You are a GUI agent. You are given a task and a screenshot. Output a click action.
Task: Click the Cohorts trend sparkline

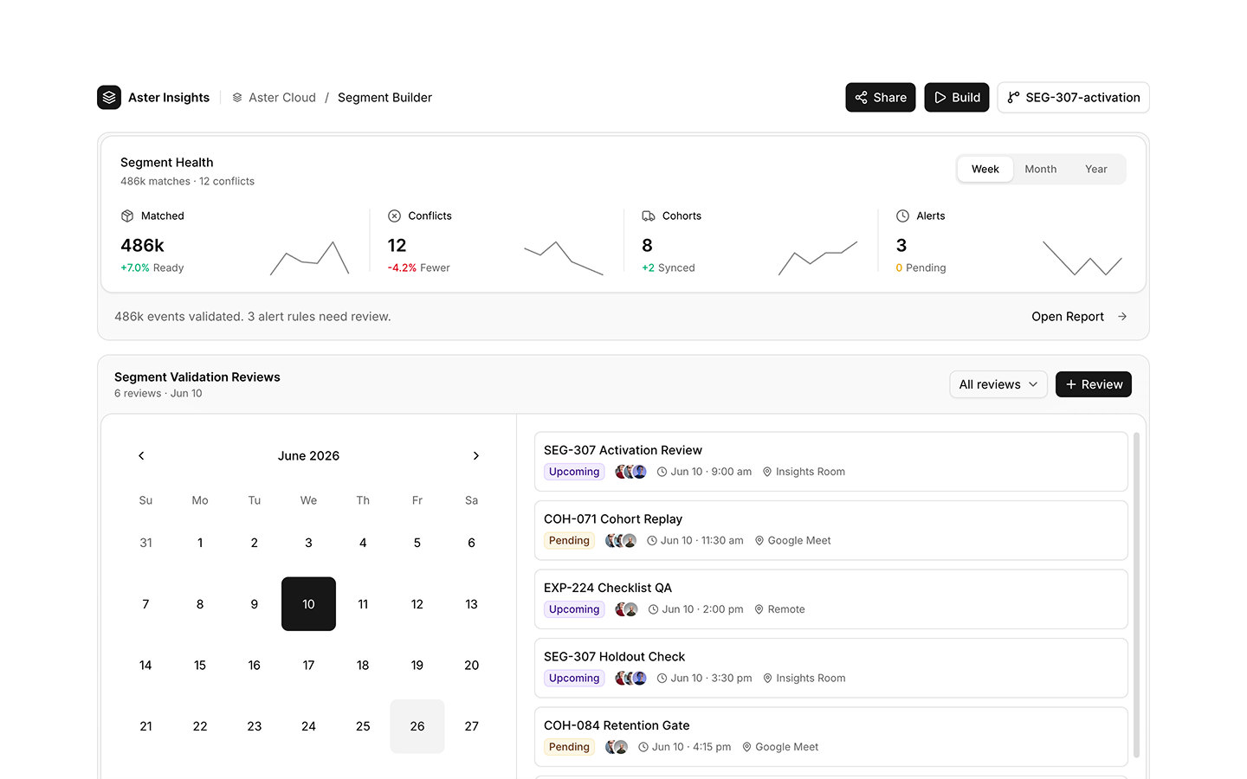click(817, 258)
